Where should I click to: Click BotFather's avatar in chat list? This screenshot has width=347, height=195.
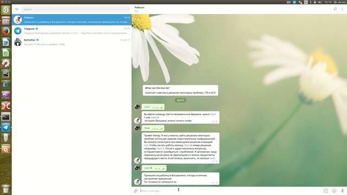click(18, 42)
